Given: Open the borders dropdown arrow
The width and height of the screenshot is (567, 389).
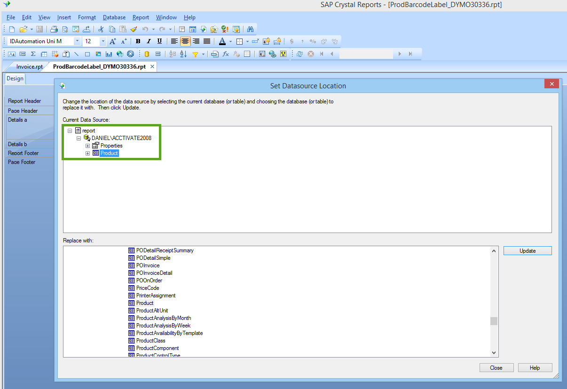Looking at the screenshot, I should 247,41.
